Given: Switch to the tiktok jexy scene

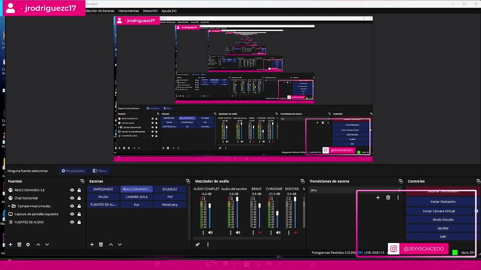Looking at the screenshot, I should [170, 205].
